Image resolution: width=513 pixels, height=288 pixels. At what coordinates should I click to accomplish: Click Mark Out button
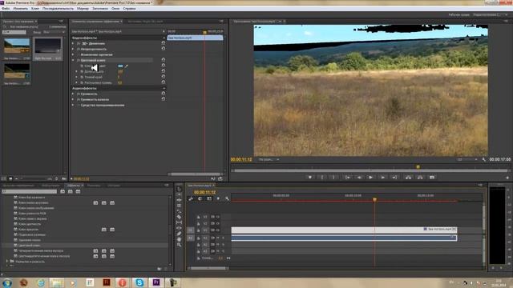pos(333,178)
